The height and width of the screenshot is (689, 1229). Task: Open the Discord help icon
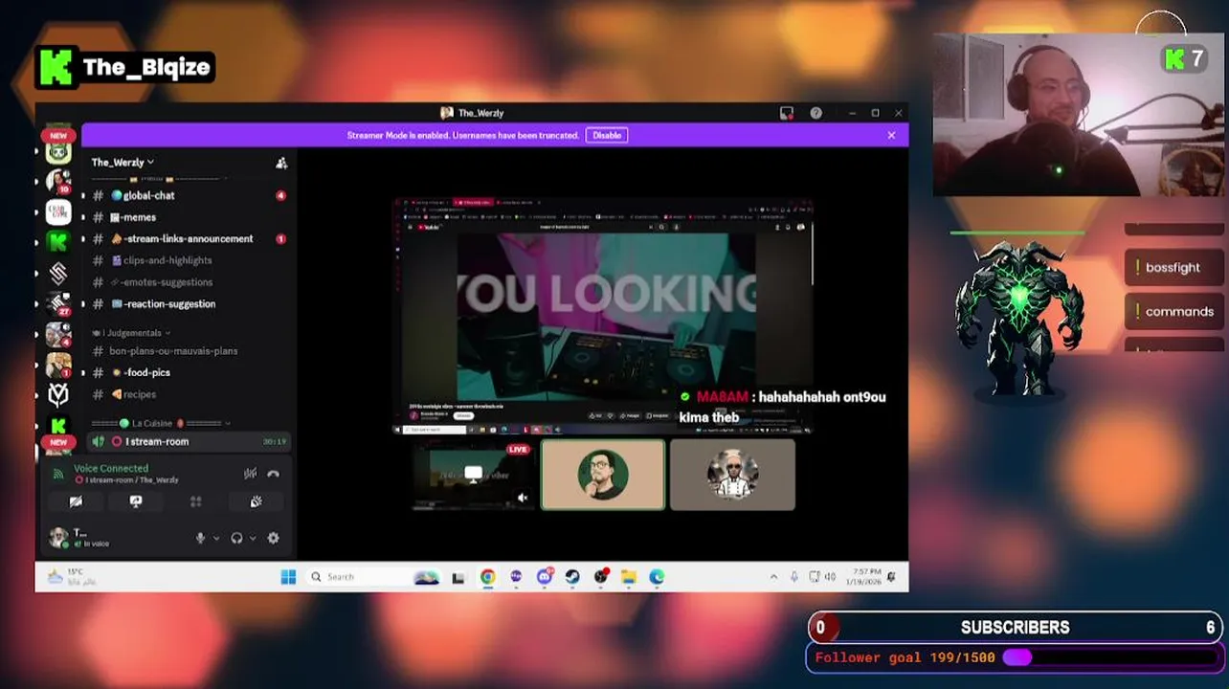tap(816, 113)
